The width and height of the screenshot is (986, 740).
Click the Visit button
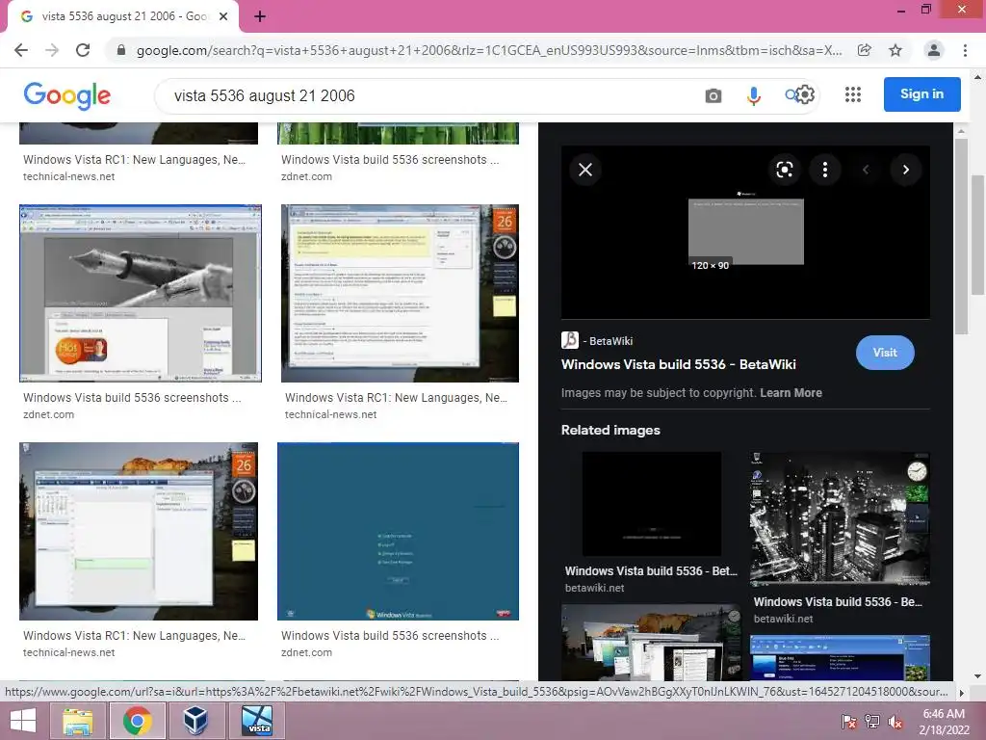click(x=885, y=353)
